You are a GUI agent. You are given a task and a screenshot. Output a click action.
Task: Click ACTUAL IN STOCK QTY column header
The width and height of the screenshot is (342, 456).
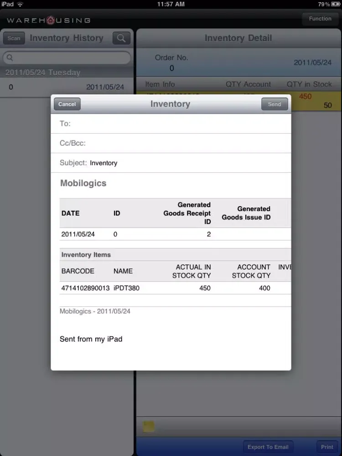(192, 271)
